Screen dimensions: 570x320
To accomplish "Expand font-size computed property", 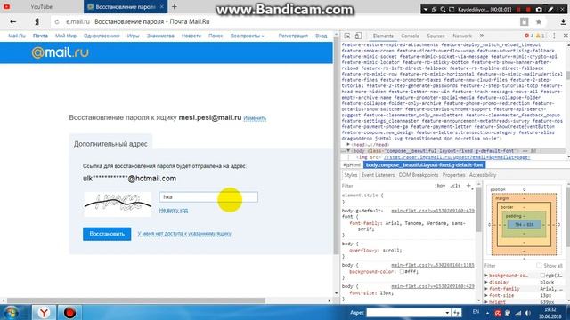I will [x=486, y=295].
